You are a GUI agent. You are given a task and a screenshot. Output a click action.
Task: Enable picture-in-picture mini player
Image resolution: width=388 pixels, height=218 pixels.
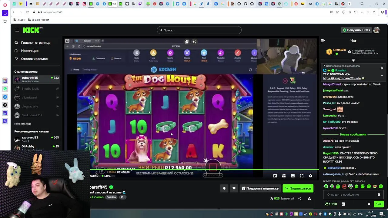tap(275, 176)
